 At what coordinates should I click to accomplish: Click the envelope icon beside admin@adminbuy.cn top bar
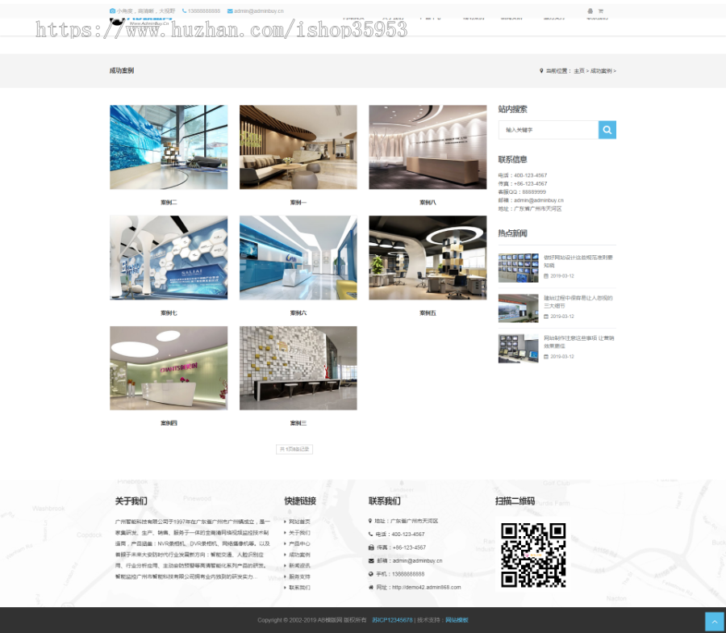pyautogui.click(x=231, y=11)
